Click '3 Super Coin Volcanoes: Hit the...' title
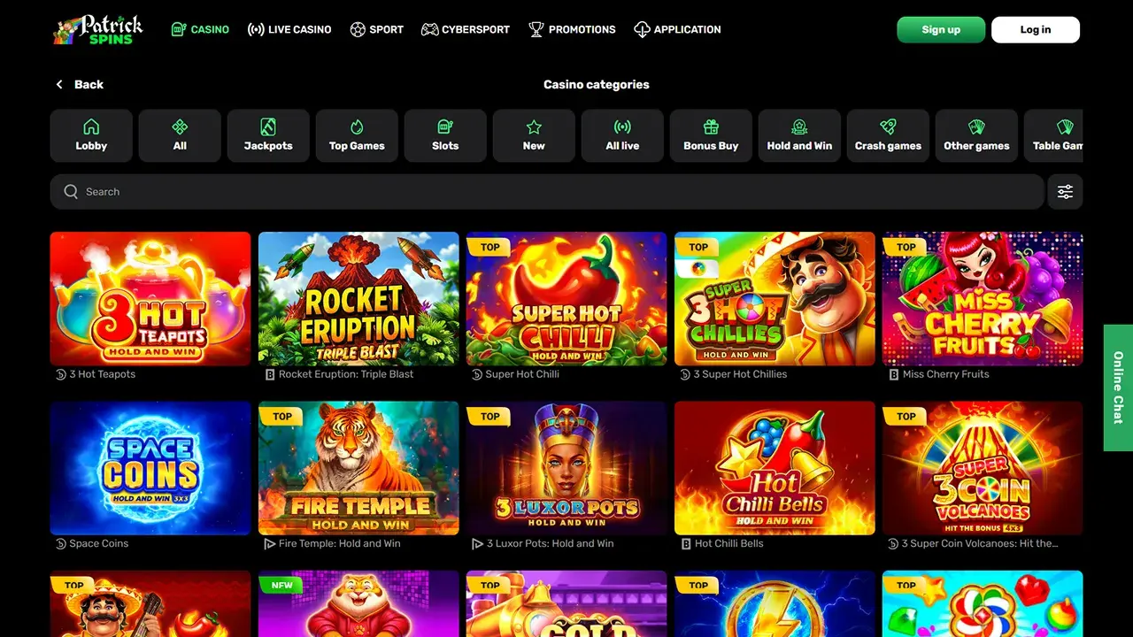 click(x=980, y=543)
